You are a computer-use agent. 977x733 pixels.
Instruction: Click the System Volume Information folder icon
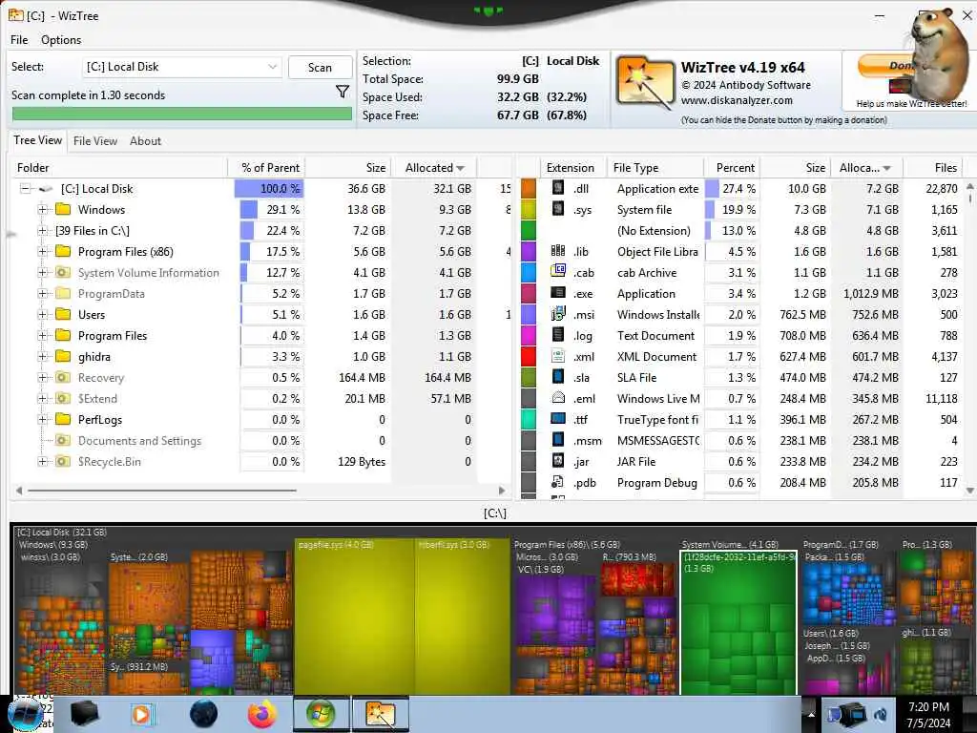63,272
